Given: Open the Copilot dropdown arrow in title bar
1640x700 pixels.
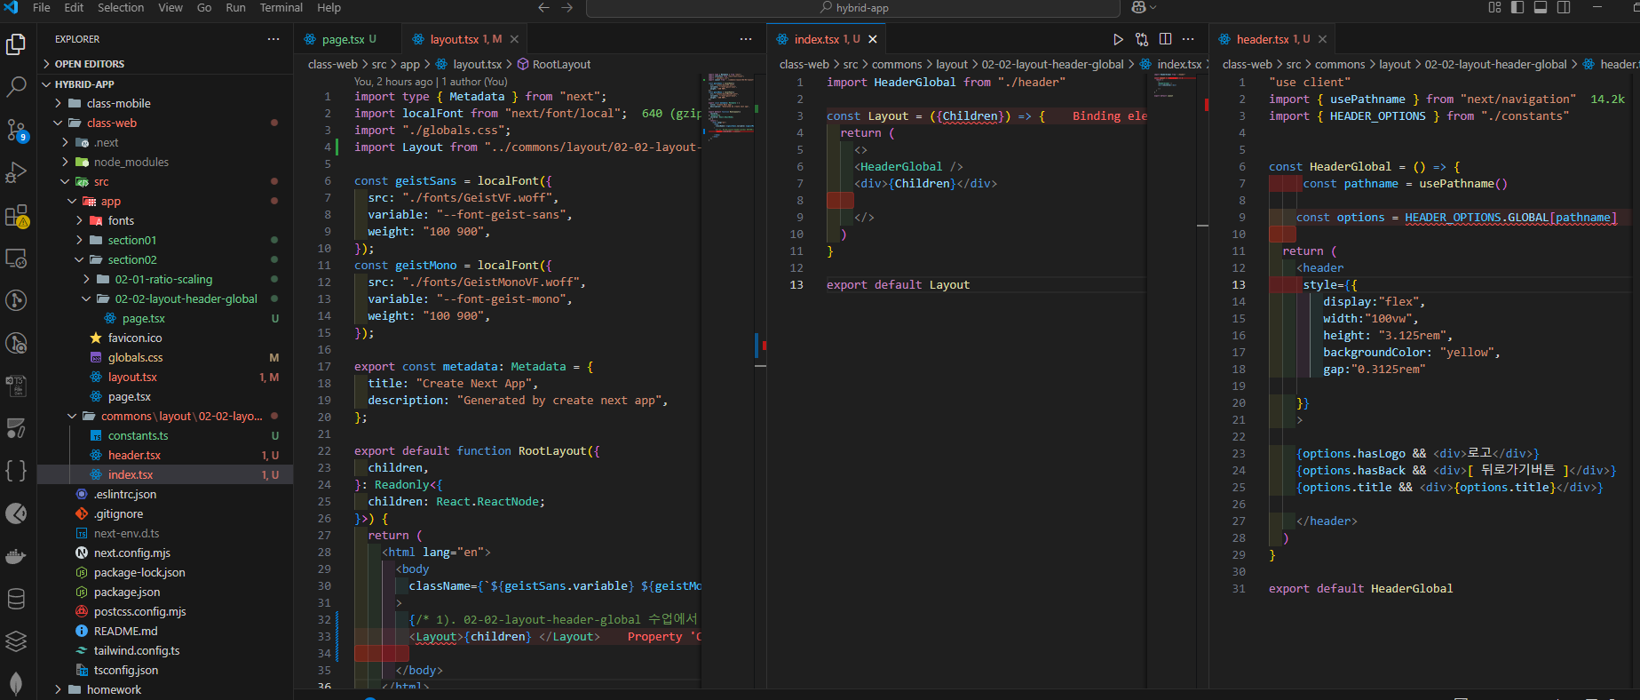Looking at the screenshot, I should (1153, 7).
